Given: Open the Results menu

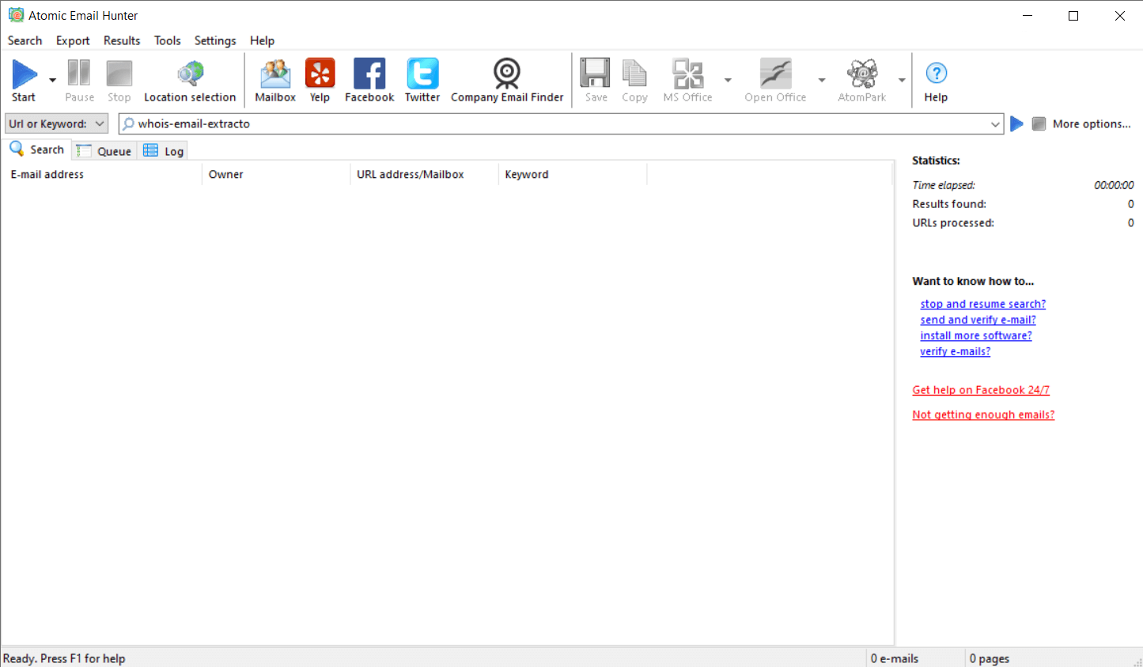Looking at the screenshot, I should pyautogui.click(x=122, y=40).
